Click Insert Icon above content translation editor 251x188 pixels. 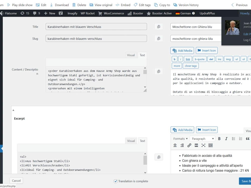[207, 51]
